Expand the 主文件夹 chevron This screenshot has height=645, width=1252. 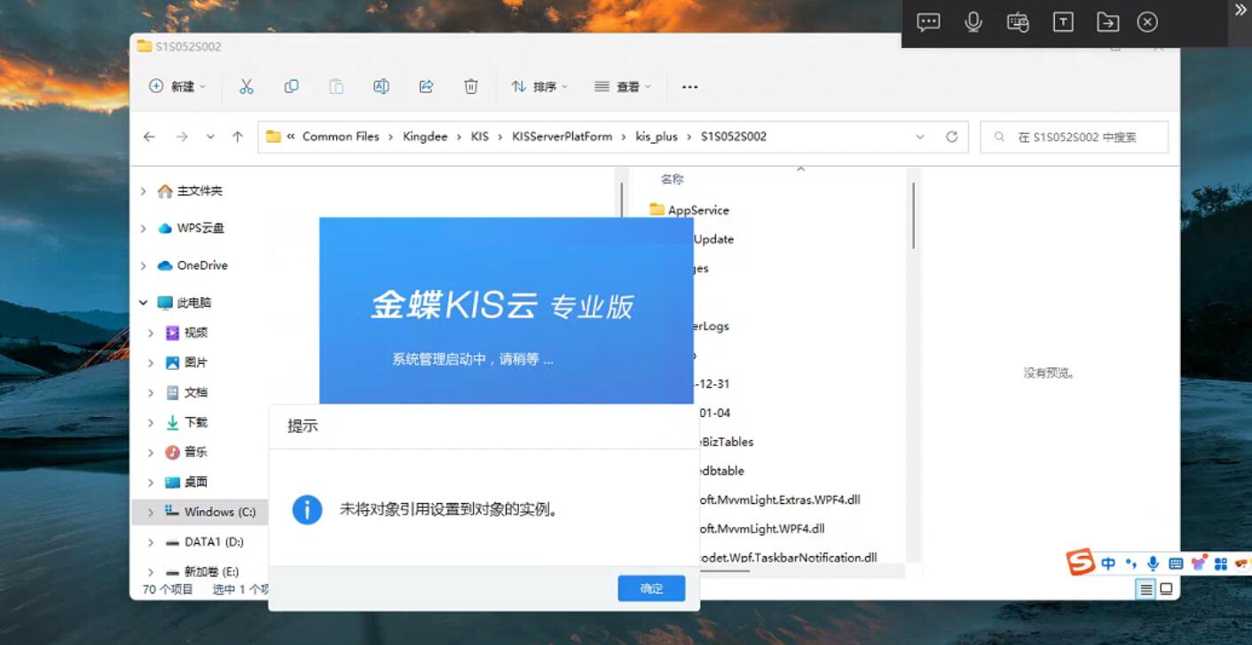(x=143, y=191)
